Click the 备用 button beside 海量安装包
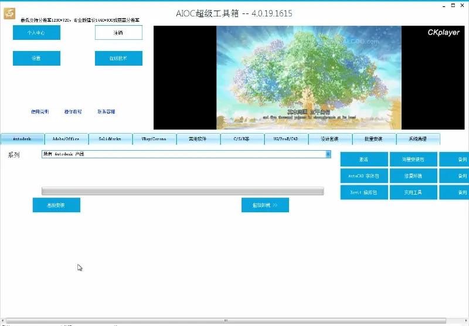This screenshot has height=326, width=469. coord(454,159)
